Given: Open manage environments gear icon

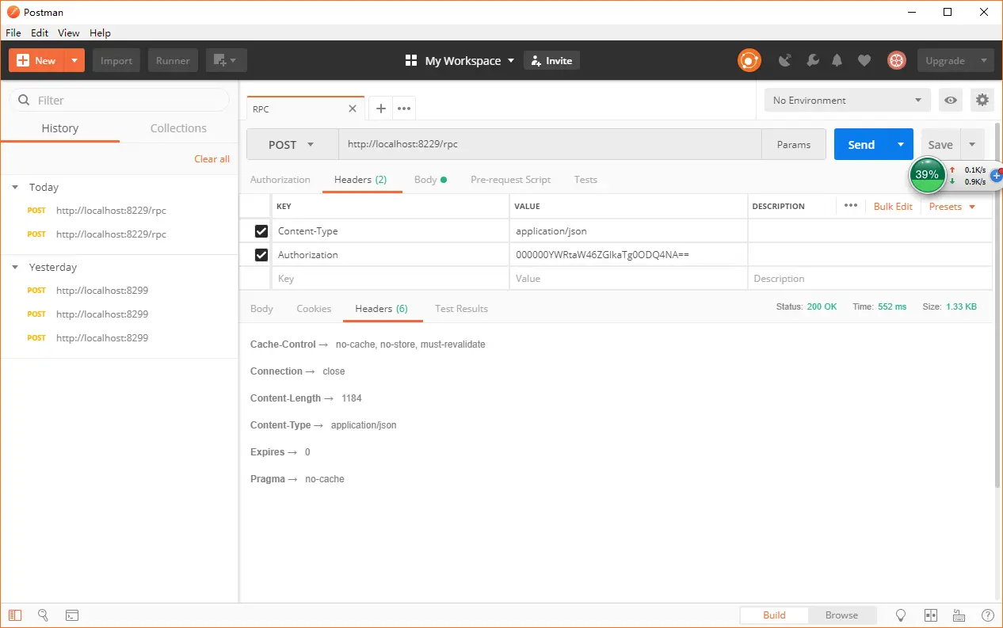Looking at the screenshot, I should pyautogui.click(x=982, y=100).
